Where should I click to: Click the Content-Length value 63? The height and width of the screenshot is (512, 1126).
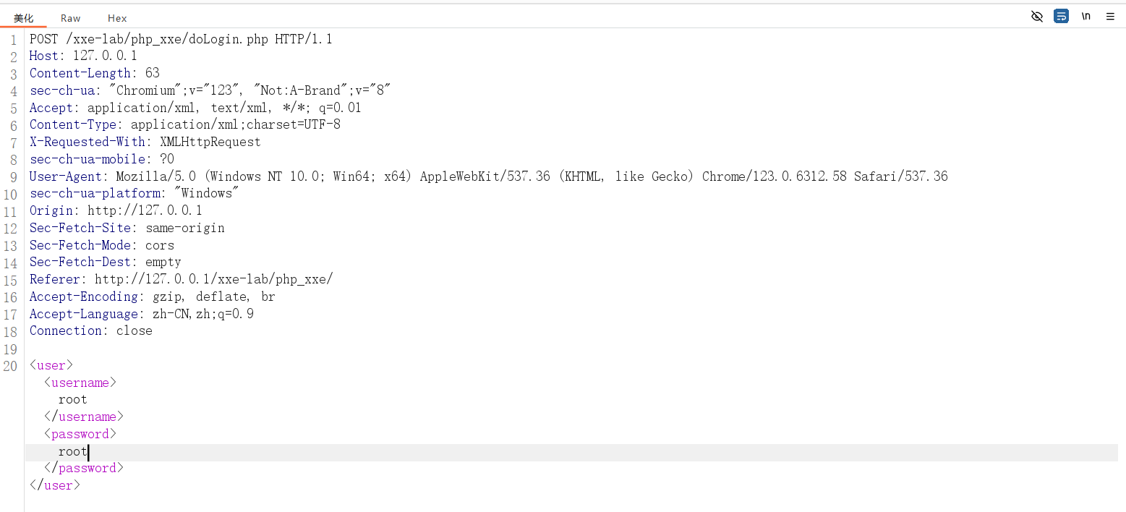click(x=153, y=73)
